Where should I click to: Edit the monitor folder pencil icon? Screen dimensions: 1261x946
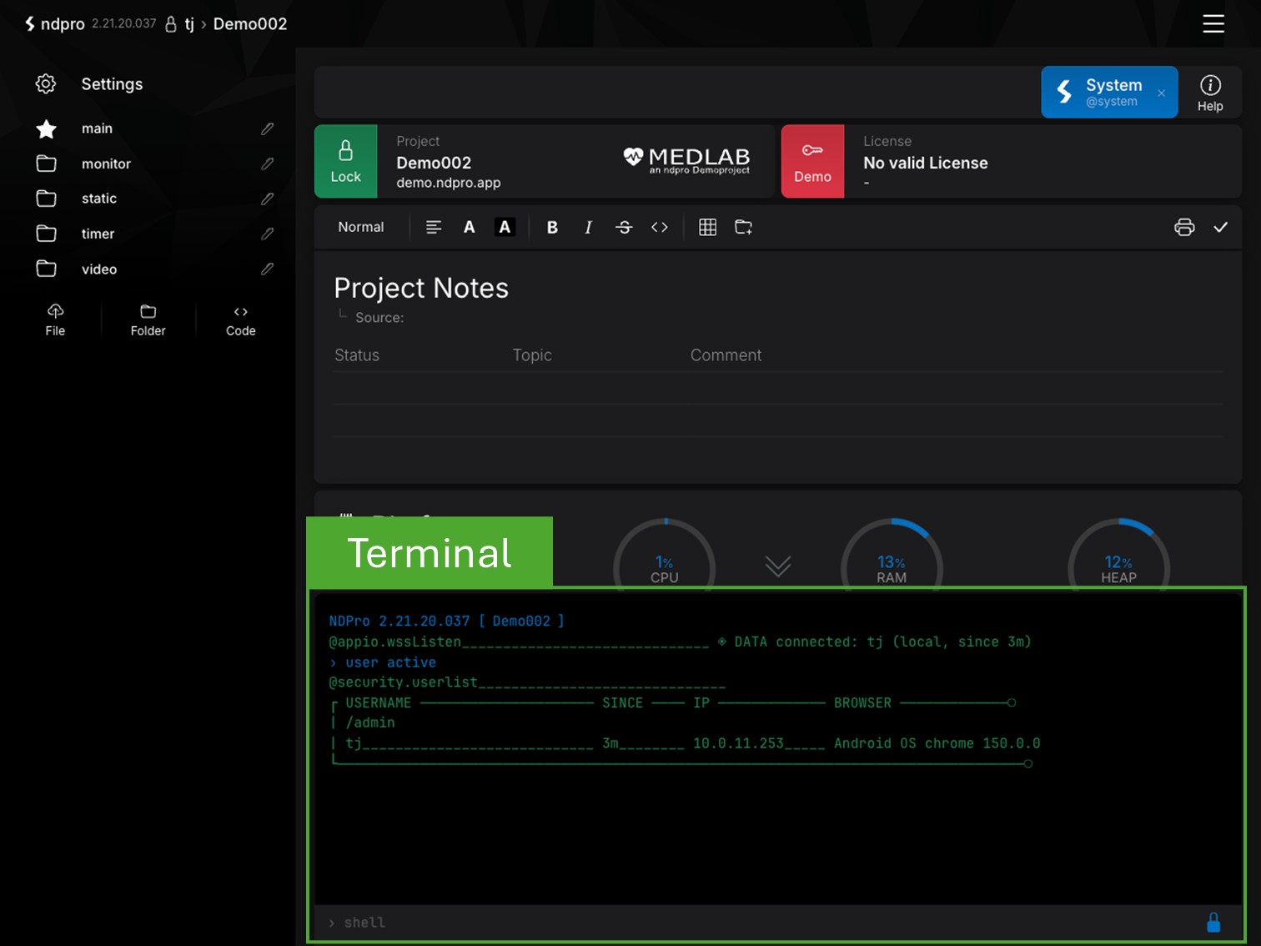(x=267, y=164)
